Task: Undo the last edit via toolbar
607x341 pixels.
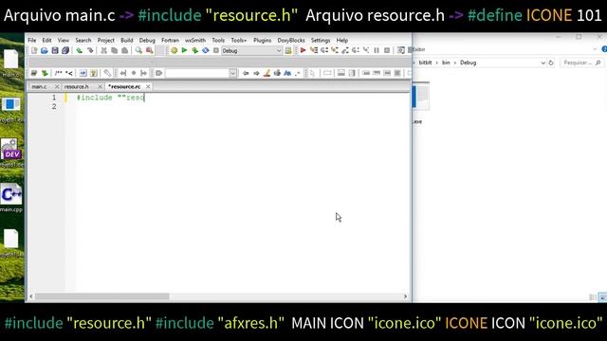Action: pyautogui.click(x=80, y=50)
